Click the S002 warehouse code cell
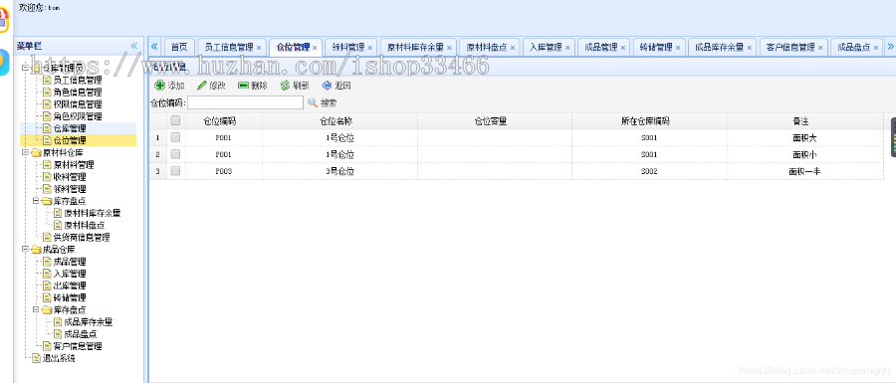Image resolution: width=896 pixels, height=383 pixels. 649,171
